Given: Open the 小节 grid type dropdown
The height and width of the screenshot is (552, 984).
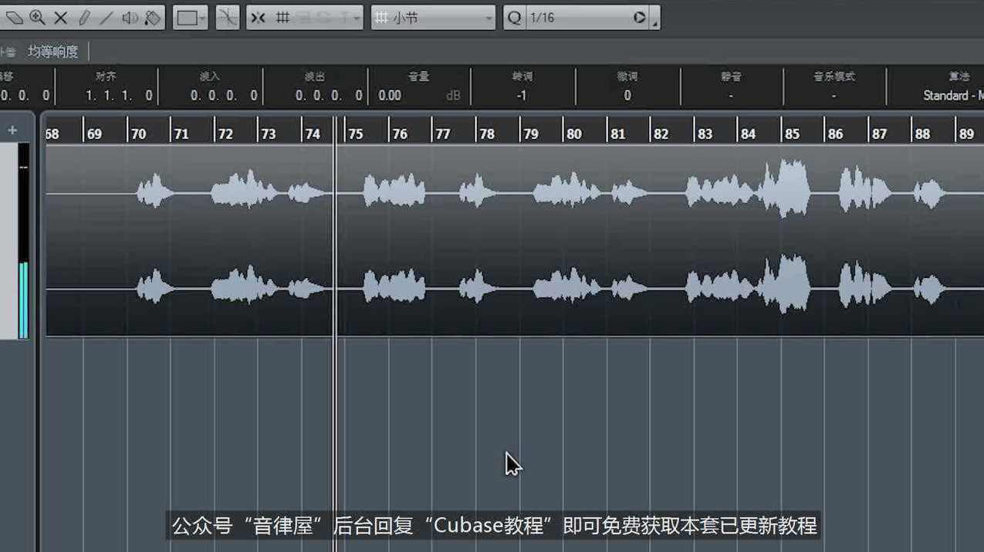Looking at the screenshot, I should pyautogui.click(x=432, y=17).
